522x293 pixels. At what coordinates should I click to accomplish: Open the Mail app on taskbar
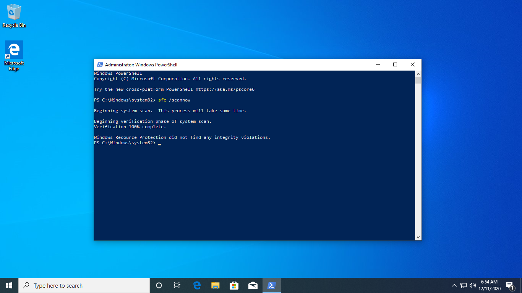tap(253, 285)
